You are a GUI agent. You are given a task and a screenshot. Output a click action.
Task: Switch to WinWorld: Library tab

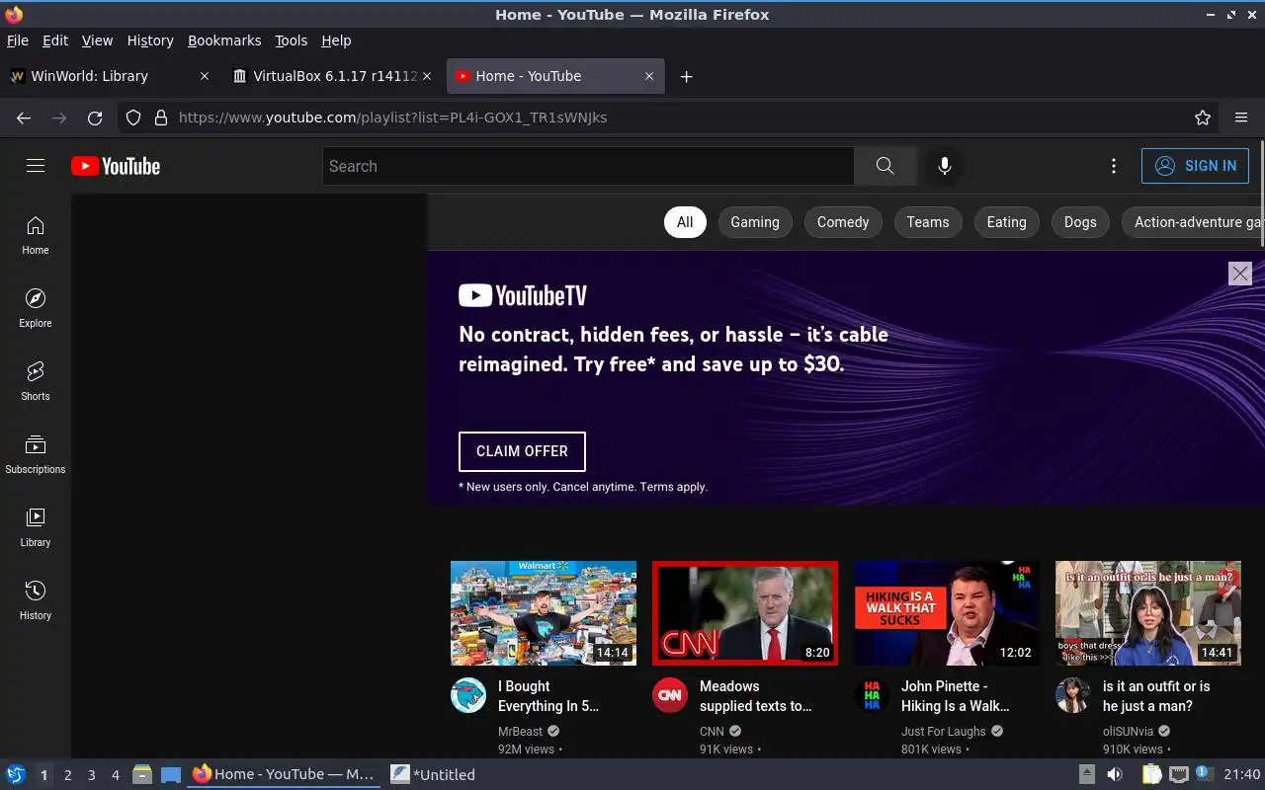click(110, 76)
